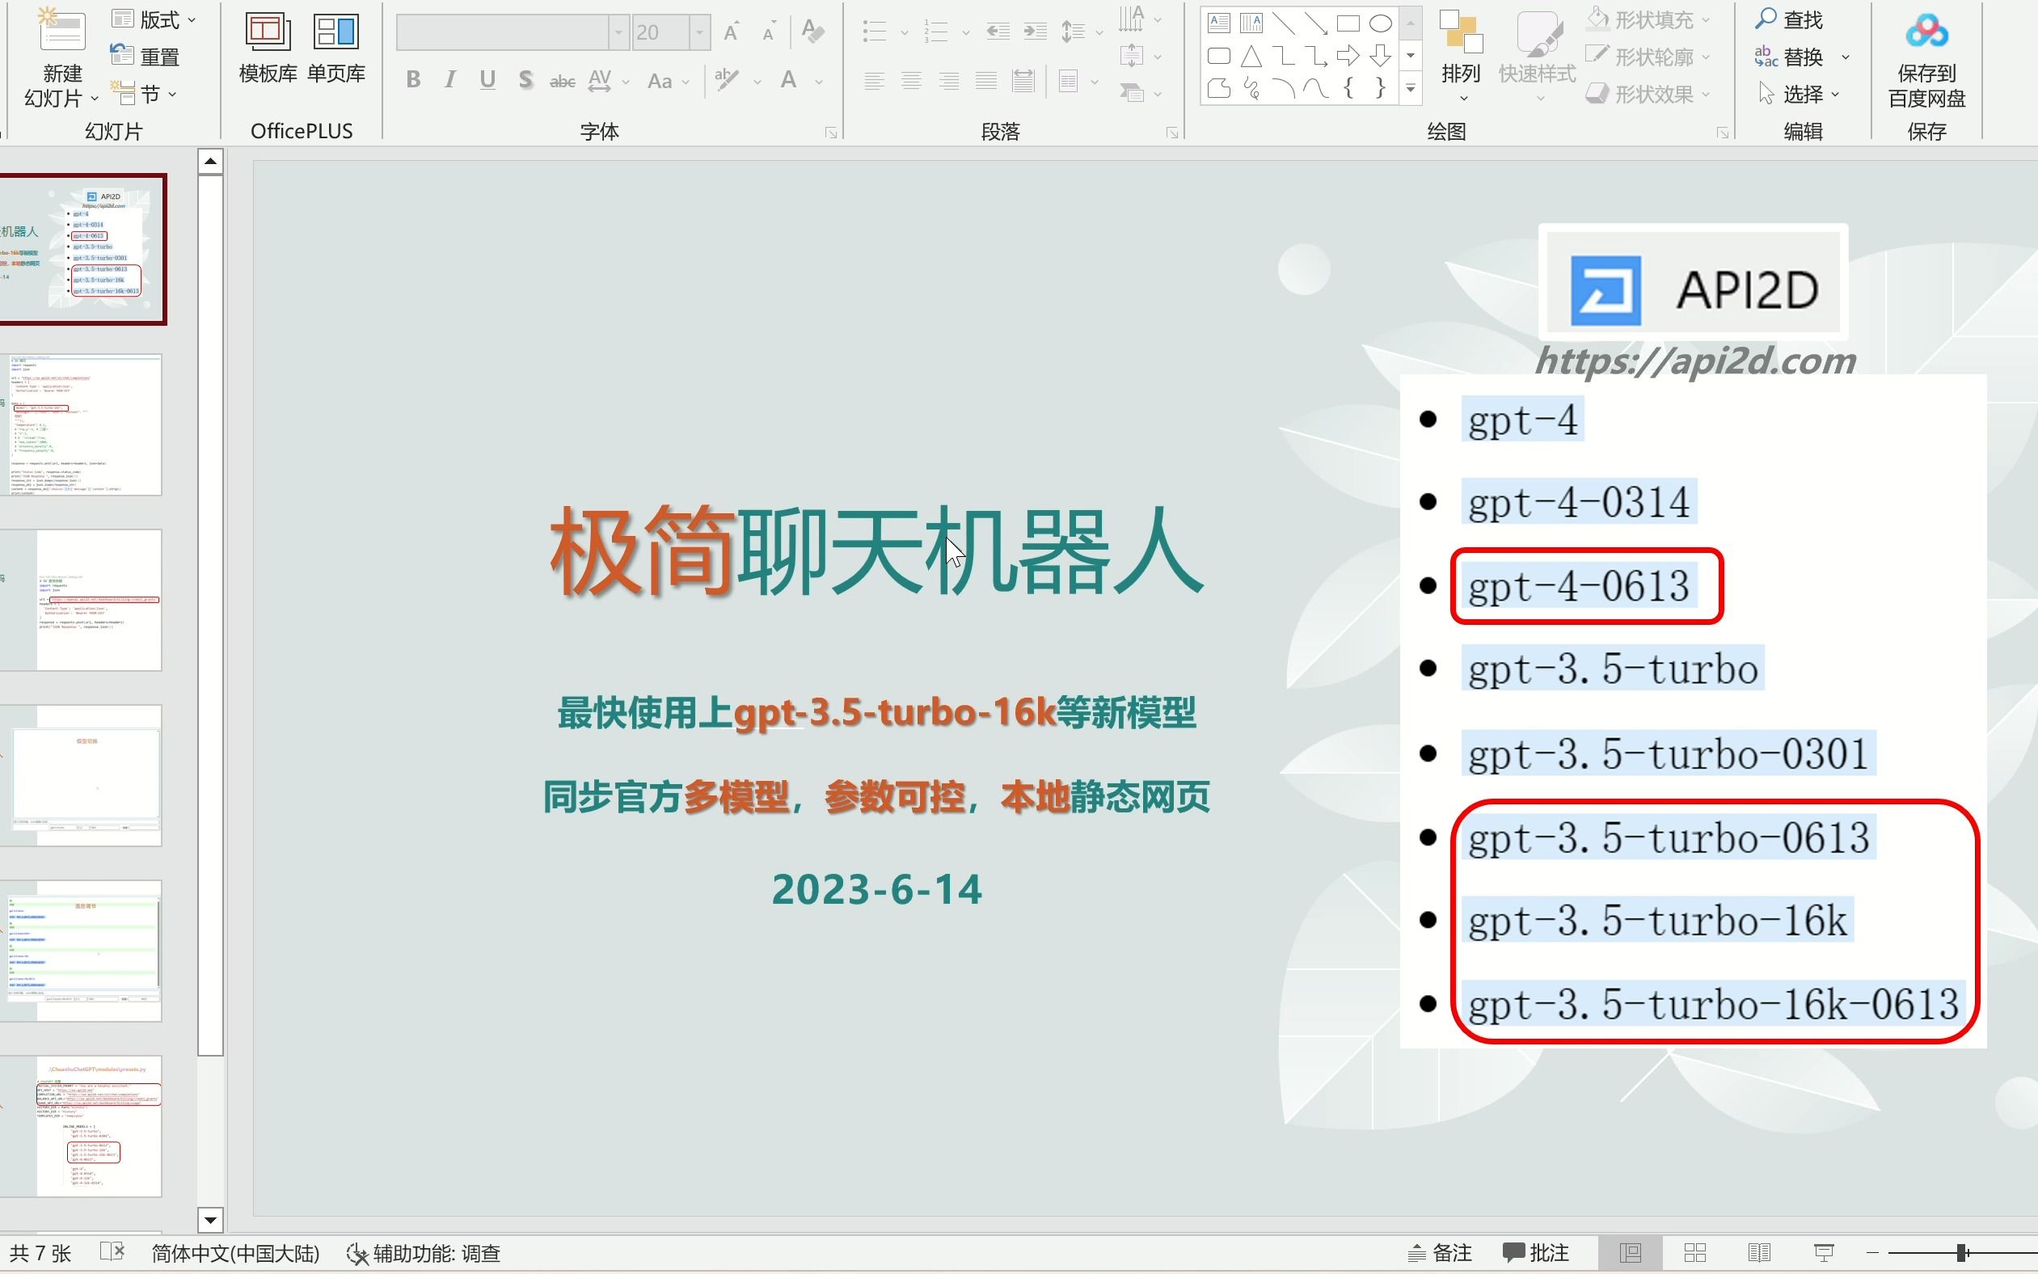Open the Comments (批注) pane
The image size is (2038, 1274).
1536,1253
